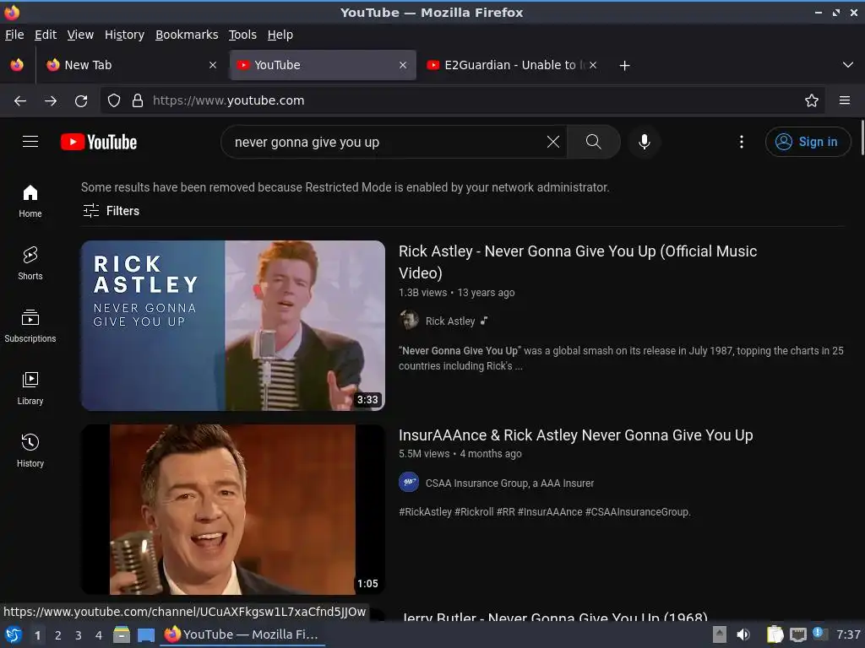Image resolution: width=865 pixels, height=648 pixels.
Task: Open InsurAAAnce & Rick Astley video title
Action: (x=575, y=435)
